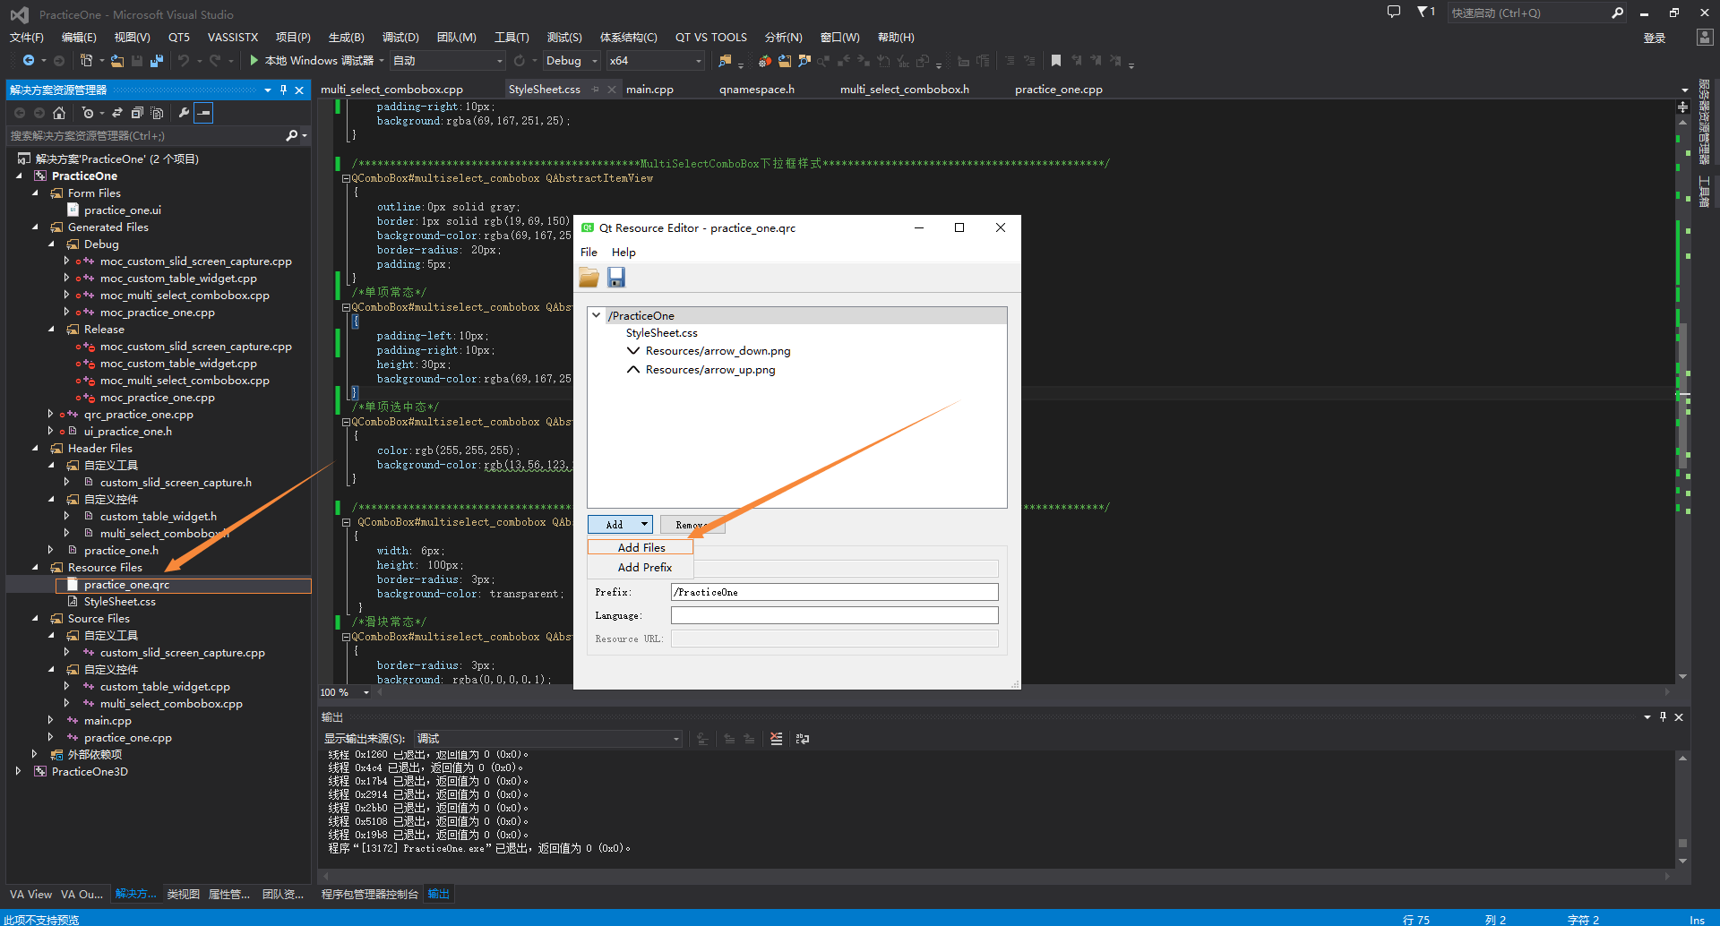Click Clear All icon in Output panel
The height and width of the screenshot is (926, 1720).
pyautogui.click(x=776, y=739)
